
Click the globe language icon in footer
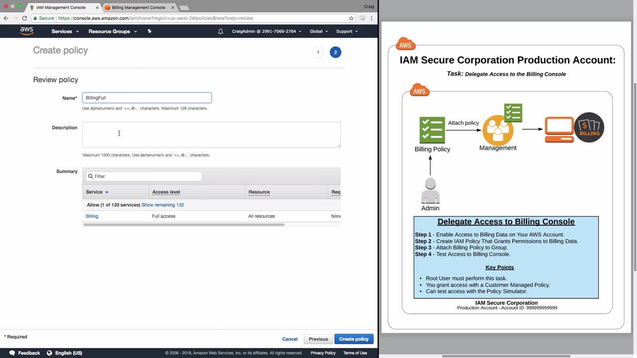[x=49, y=353]
